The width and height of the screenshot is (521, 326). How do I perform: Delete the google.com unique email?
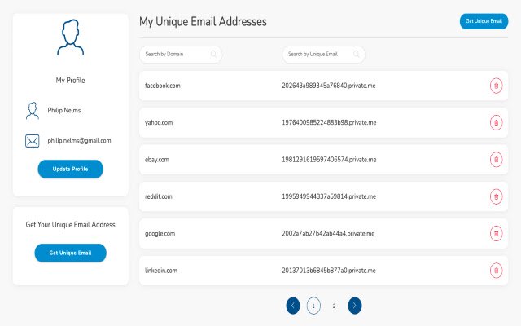pyautogui.click(x=496, y=234)
